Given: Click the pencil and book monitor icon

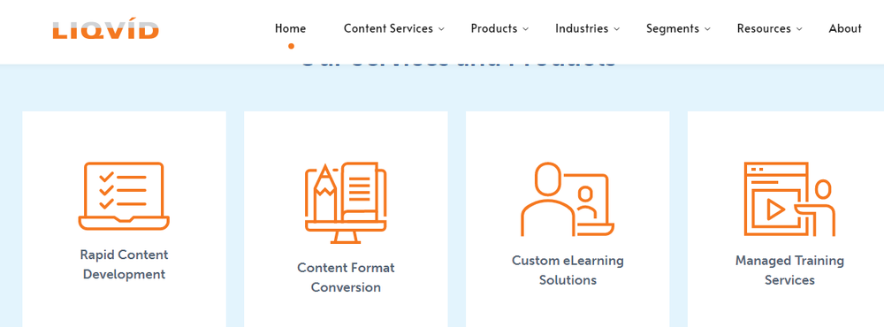Looking at the screenshot, I should click(346, 203).
